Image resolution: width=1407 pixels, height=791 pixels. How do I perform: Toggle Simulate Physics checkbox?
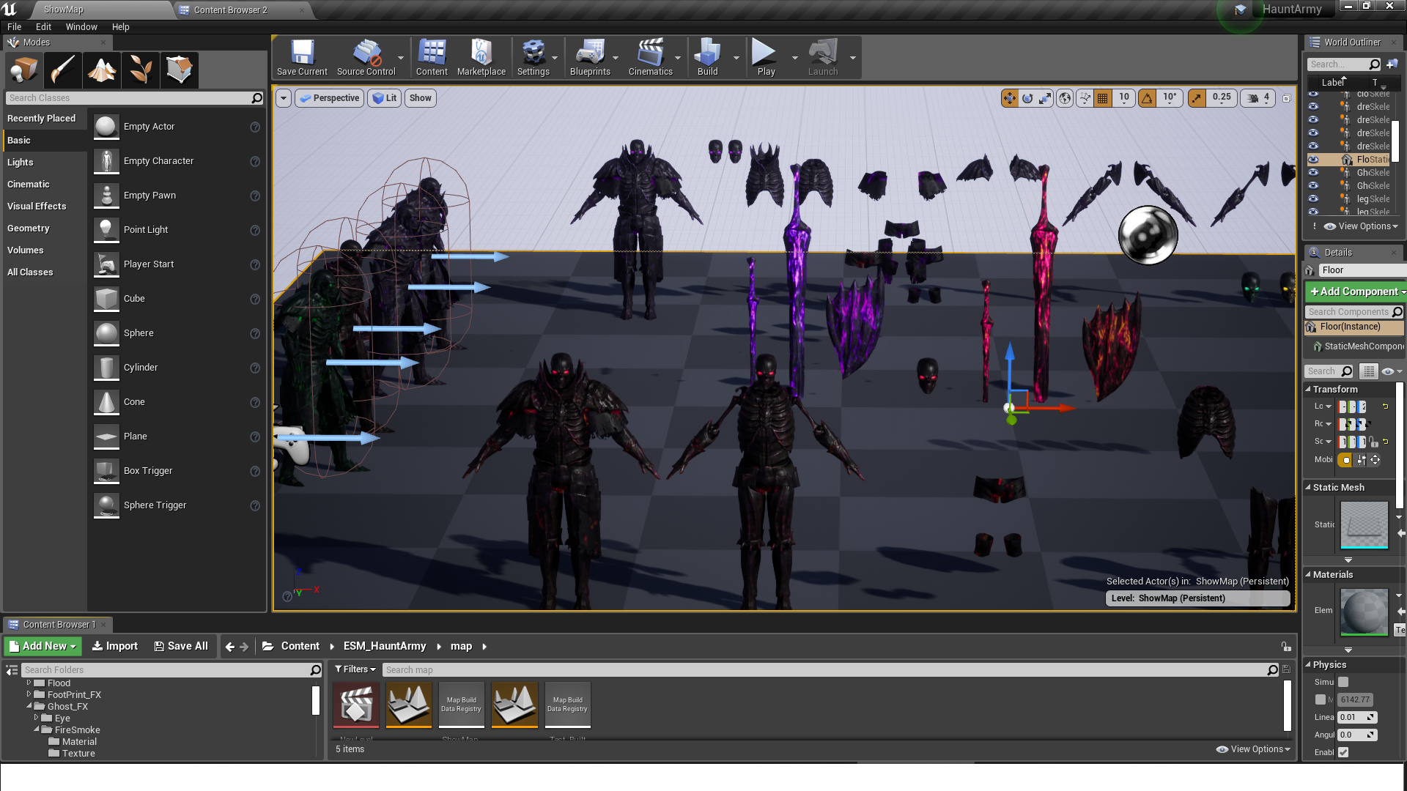[x=1343, y=682]
